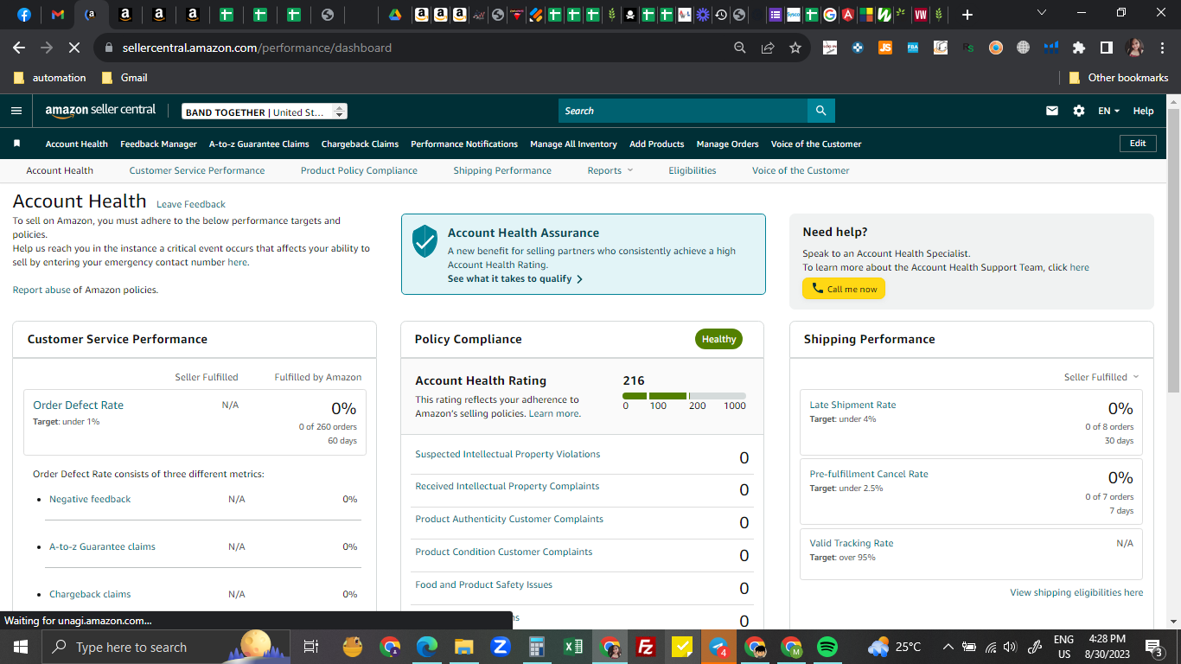Screen dimensions: 1181x664
Task: Open Task View on the taskbar
Action: (x=311, y=647)
